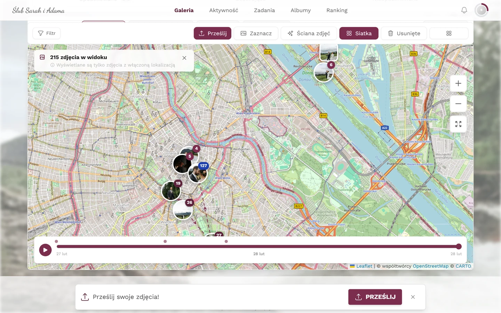Open the 4 photo cluster
501x313 pixels.
coord(196,149)
